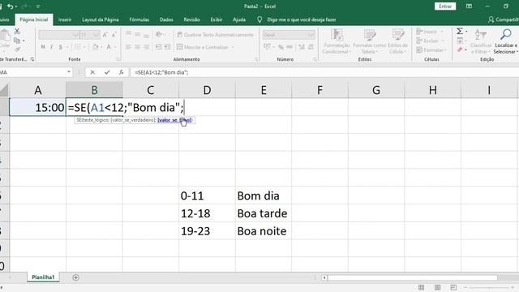
Task: Click the increase decimal places icon
Action: [302, 47]
